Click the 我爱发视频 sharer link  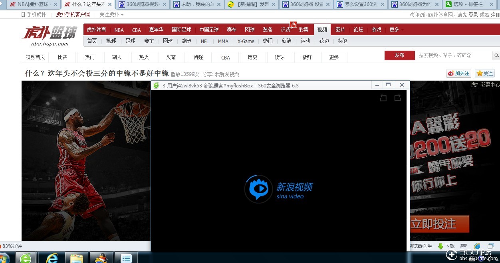click(227, 74)
